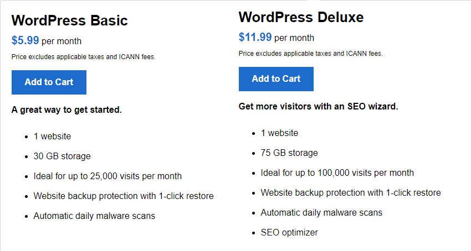The width and height of the screenshot is (471, 251).
Task: Click Deluxe's Website backup protection item
Action: [x=351, y=192]
